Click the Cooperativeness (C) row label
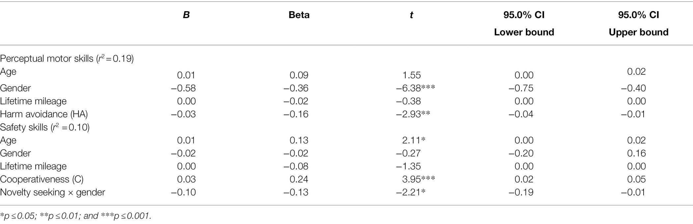This screenshot has height=224, width=693. pyautogui.click(x=42, y=179)
